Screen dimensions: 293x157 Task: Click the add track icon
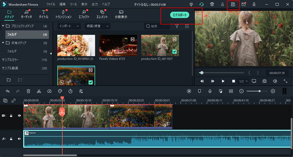point(5,101)
